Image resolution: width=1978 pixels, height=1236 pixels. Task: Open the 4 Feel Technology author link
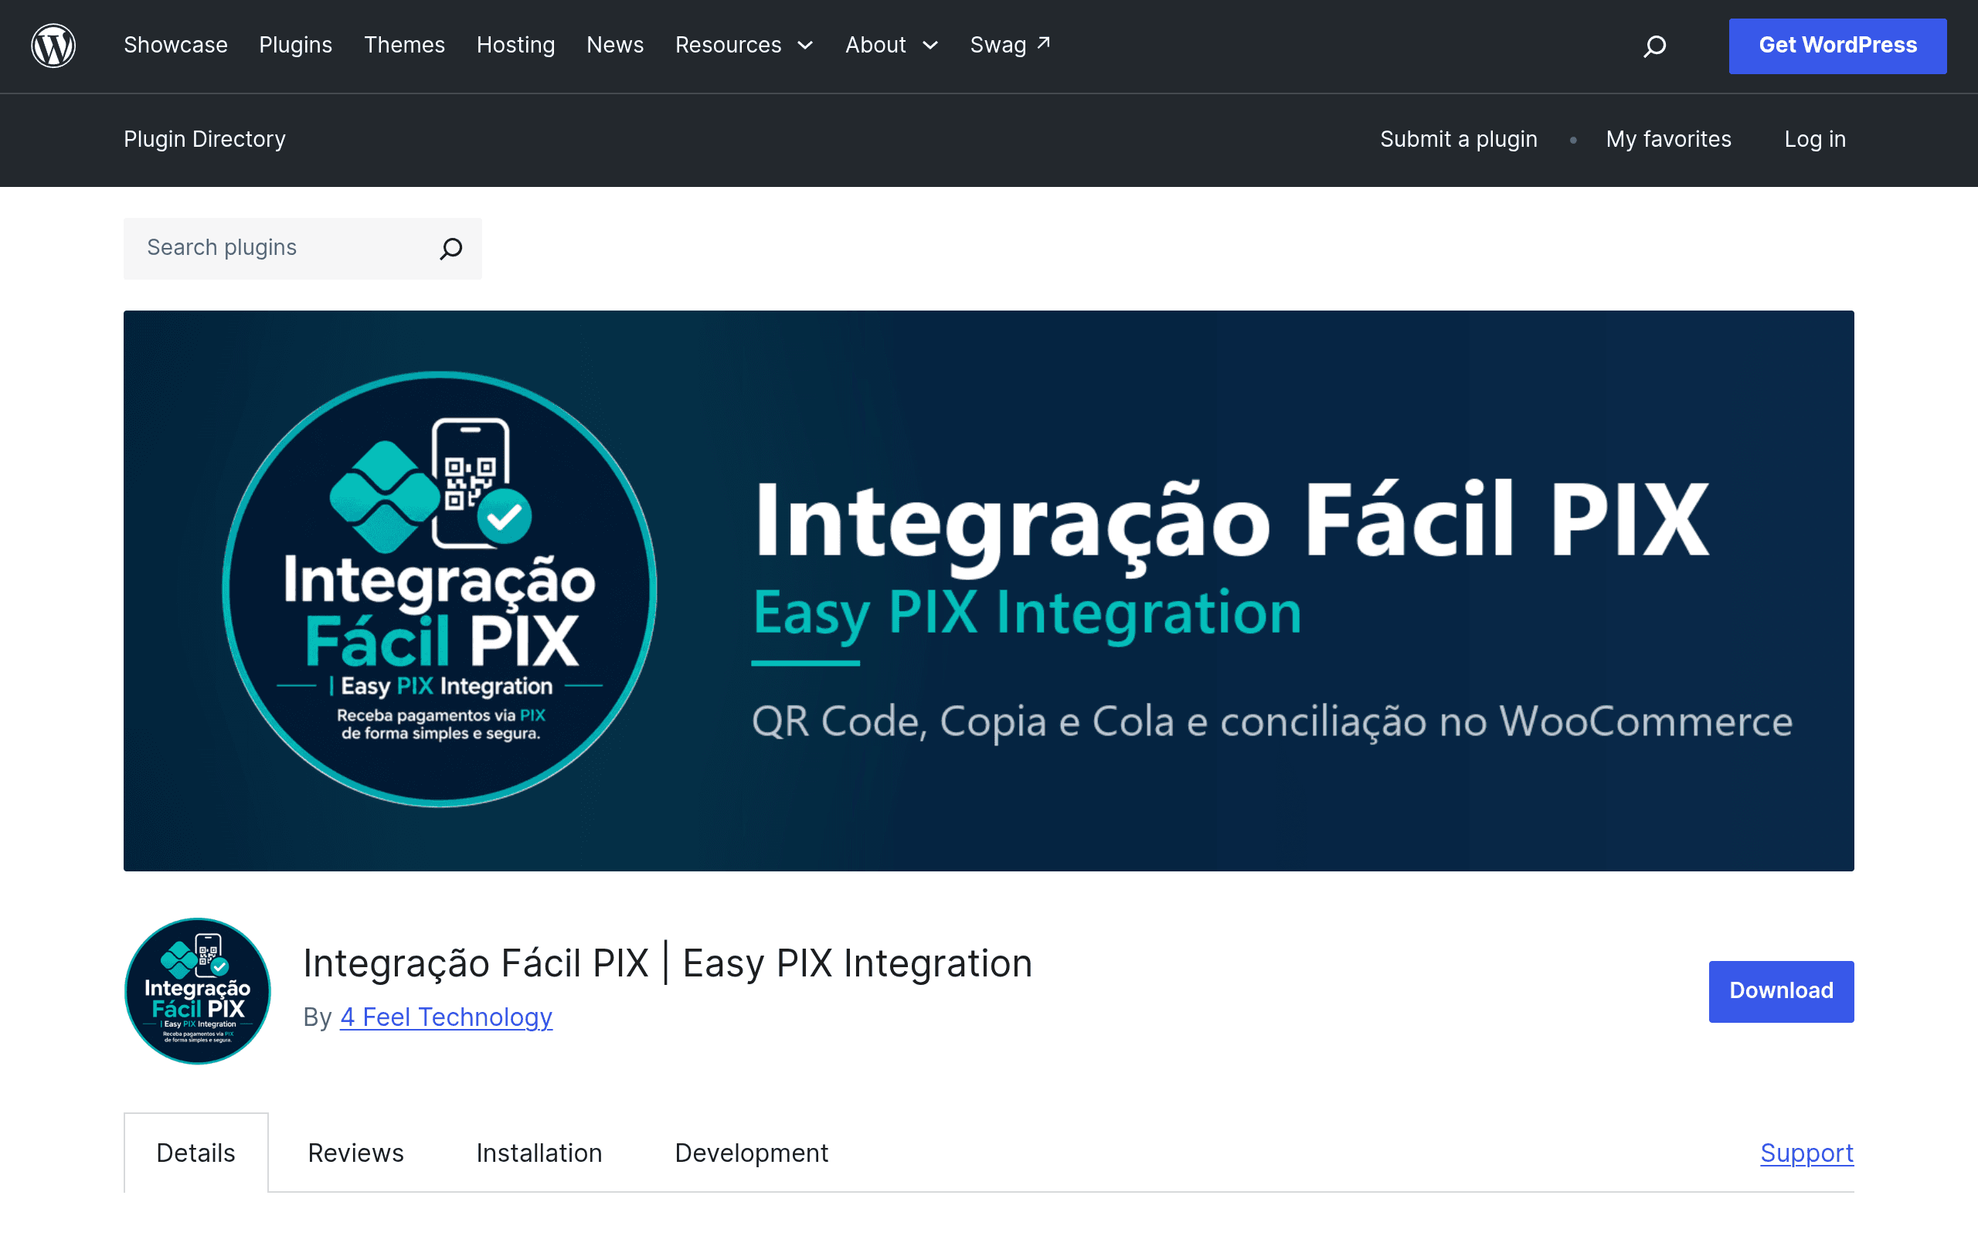(x=447, y=1017)
